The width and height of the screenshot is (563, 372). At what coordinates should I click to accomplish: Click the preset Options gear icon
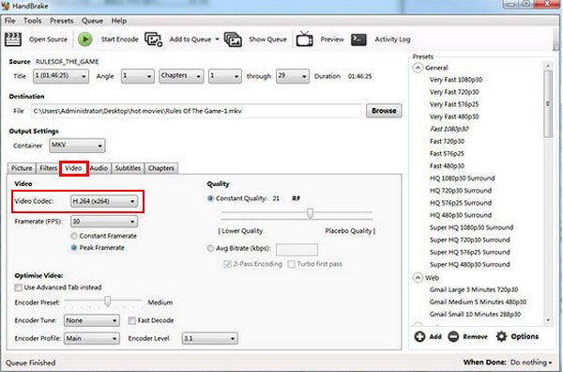tap(501, 336)
